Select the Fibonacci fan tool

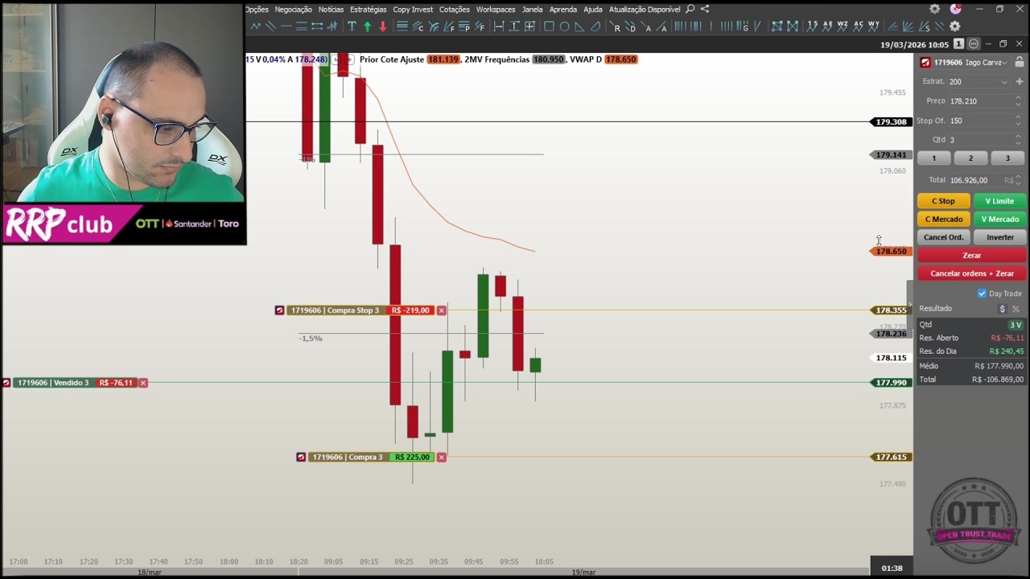pyautogui.click(x=449, y=27)
